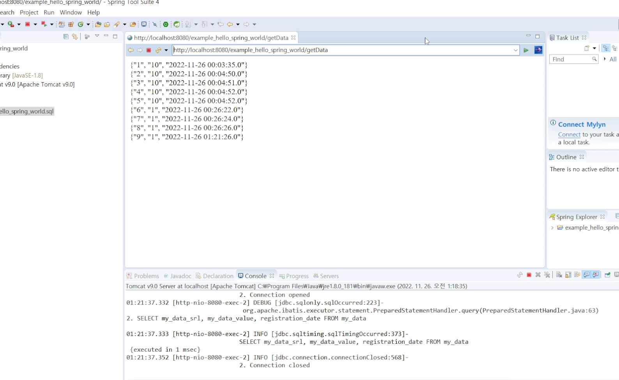
Task: Open the Run menu
Action: coord(49,12)
